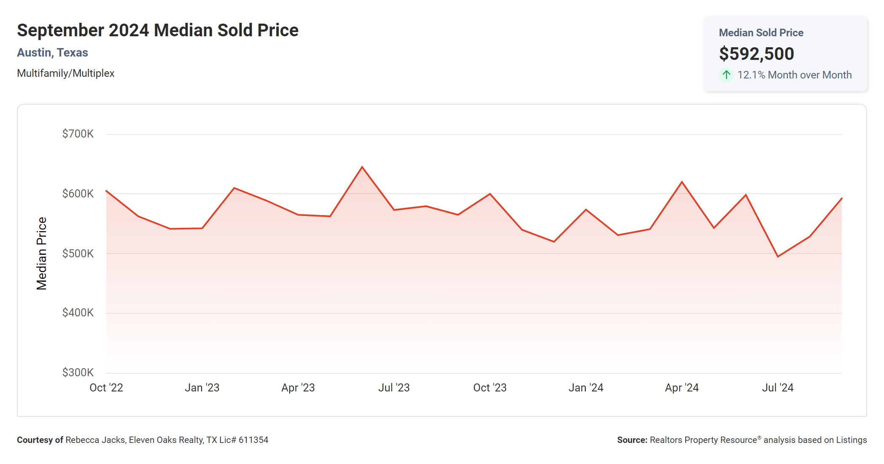Select the Apr '23 x-axis label

pos(298,388)
